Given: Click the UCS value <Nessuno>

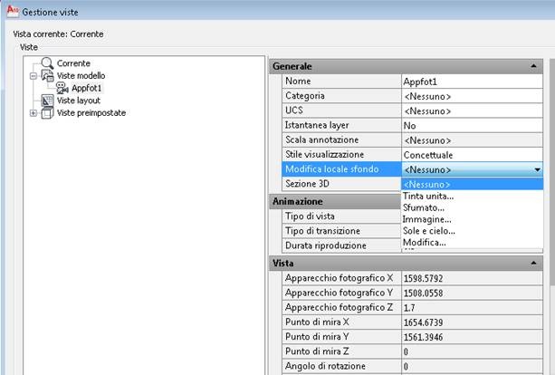Looking at the screenshot, I should coord(472,111).
